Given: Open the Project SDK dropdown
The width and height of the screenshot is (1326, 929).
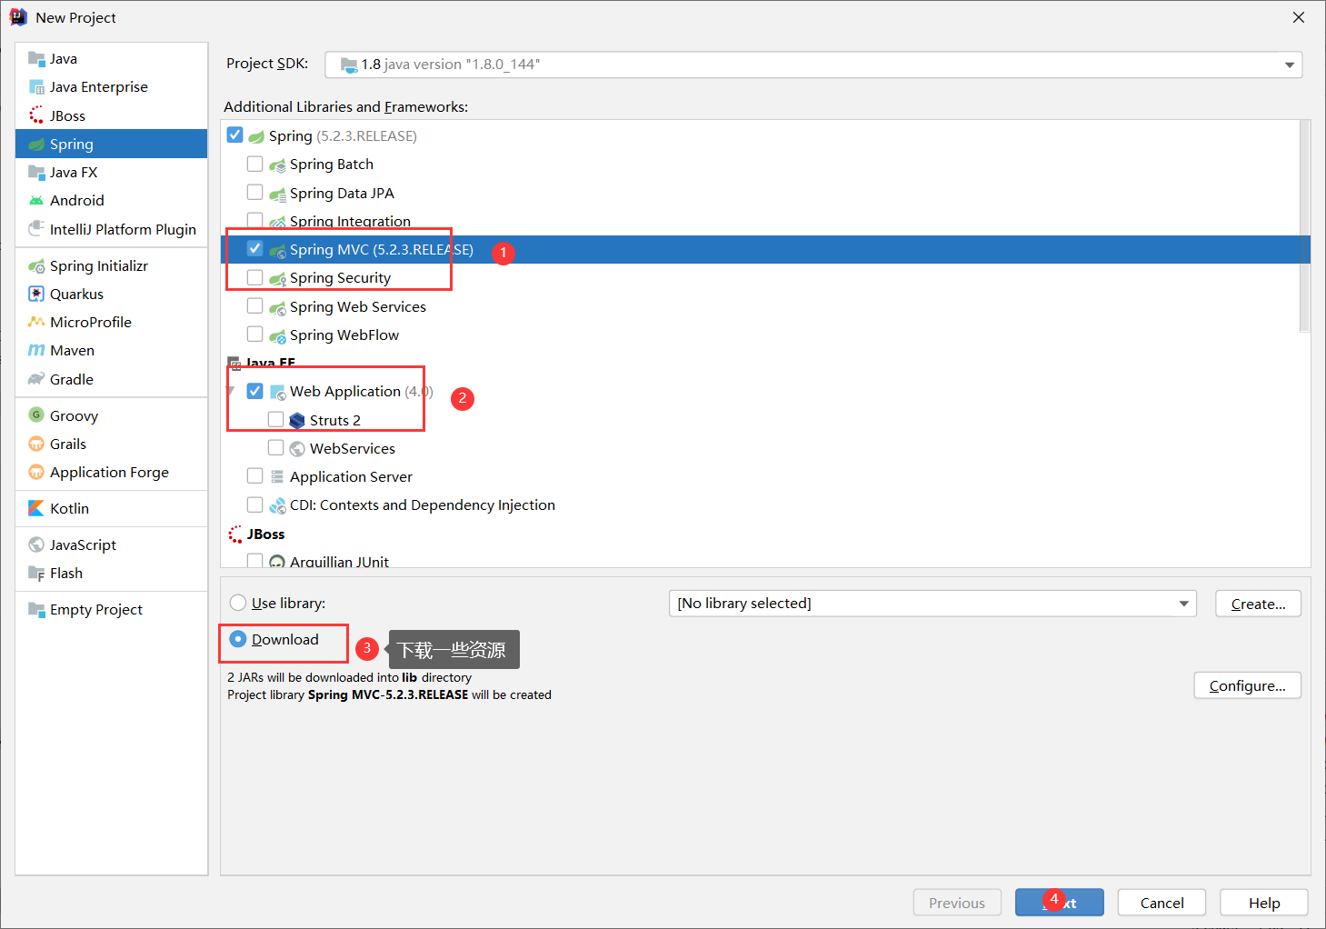Looking at the screenshot, I should 813,65.
